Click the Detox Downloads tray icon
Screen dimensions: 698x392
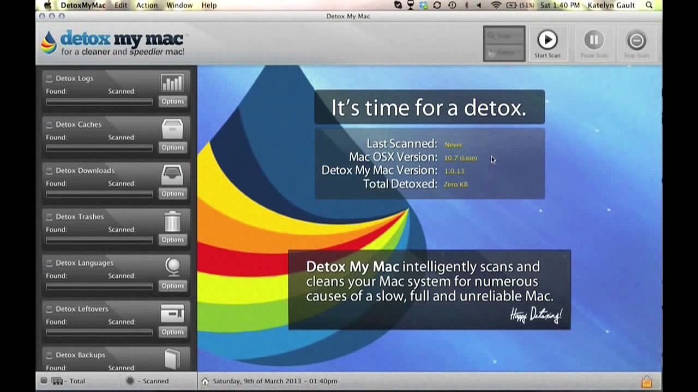[172, 175]
